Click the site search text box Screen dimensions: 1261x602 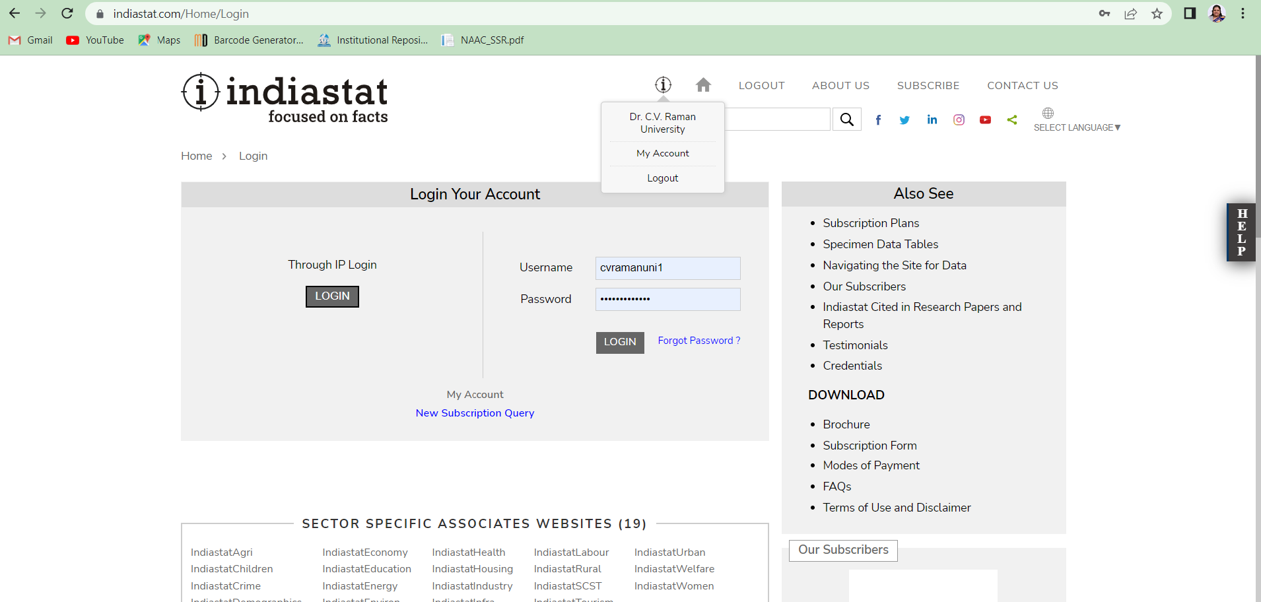pos(777,119)
